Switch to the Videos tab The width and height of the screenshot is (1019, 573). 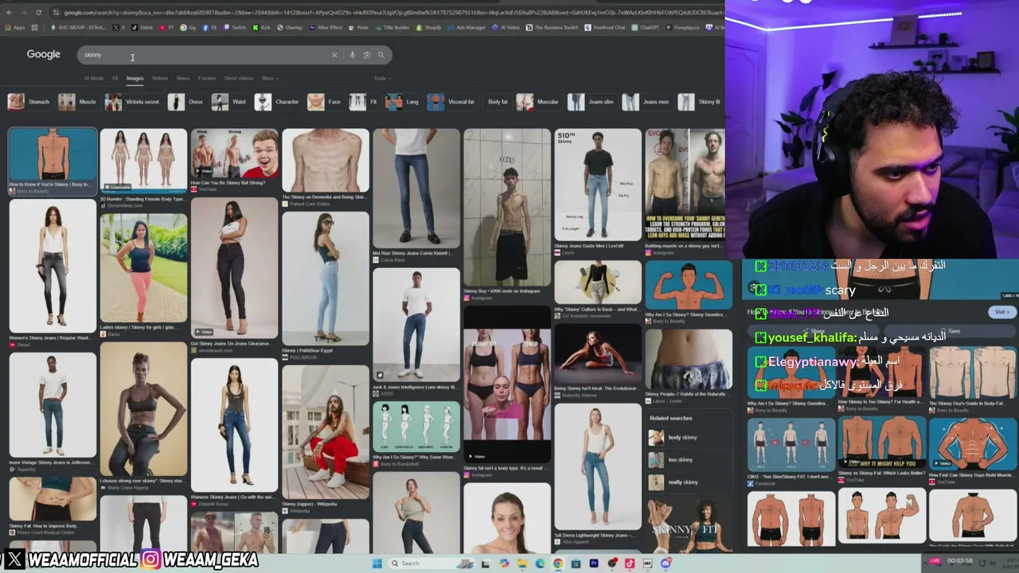[160, 78]
